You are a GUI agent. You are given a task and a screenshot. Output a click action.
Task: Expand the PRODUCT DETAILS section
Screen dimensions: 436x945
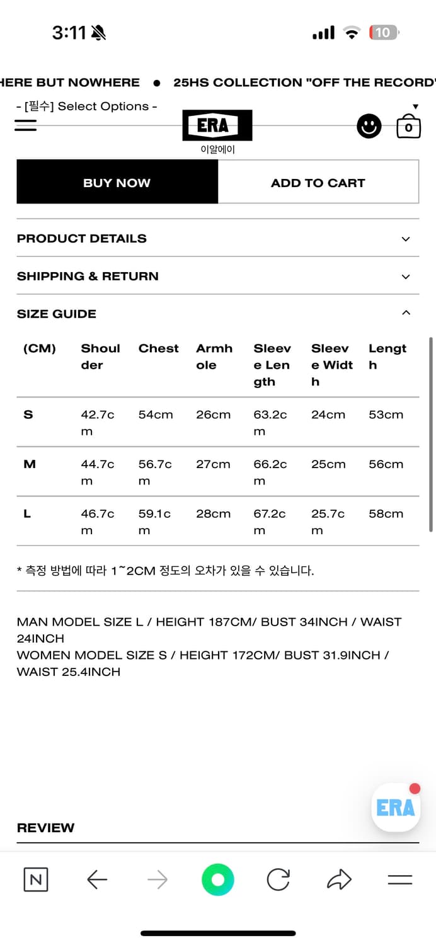click(x=217, y=238)
